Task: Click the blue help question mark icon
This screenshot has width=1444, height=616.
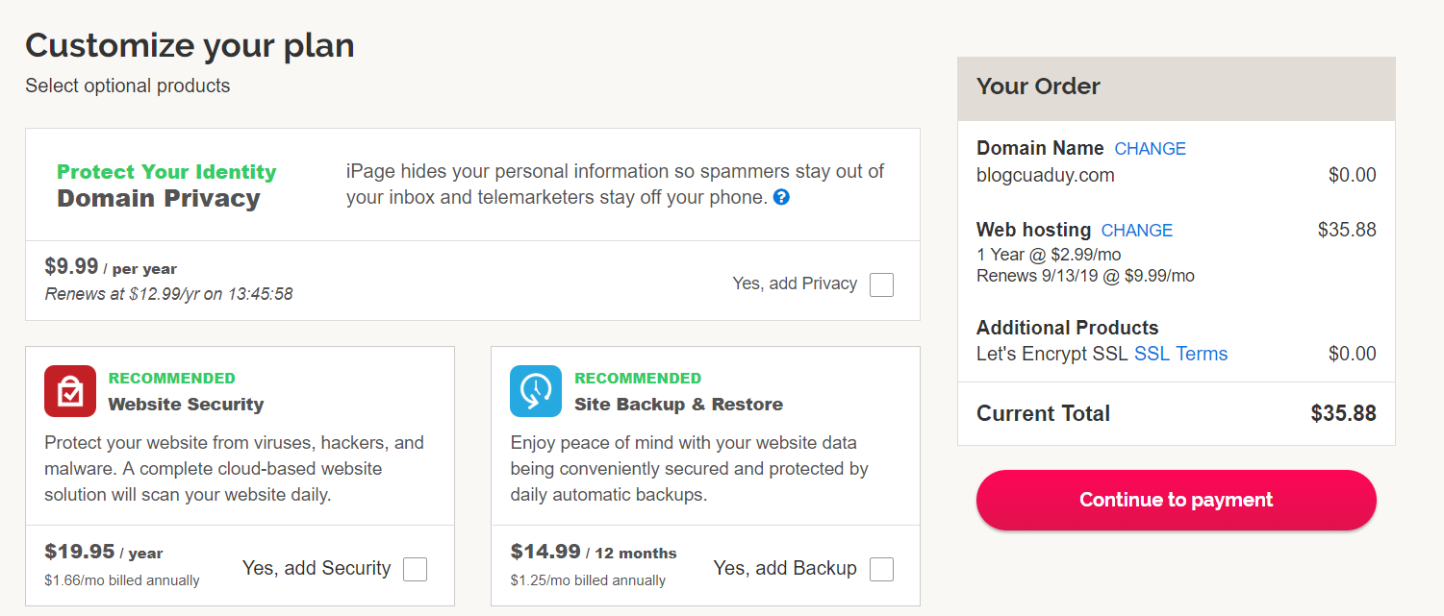Action: [781, 198]
